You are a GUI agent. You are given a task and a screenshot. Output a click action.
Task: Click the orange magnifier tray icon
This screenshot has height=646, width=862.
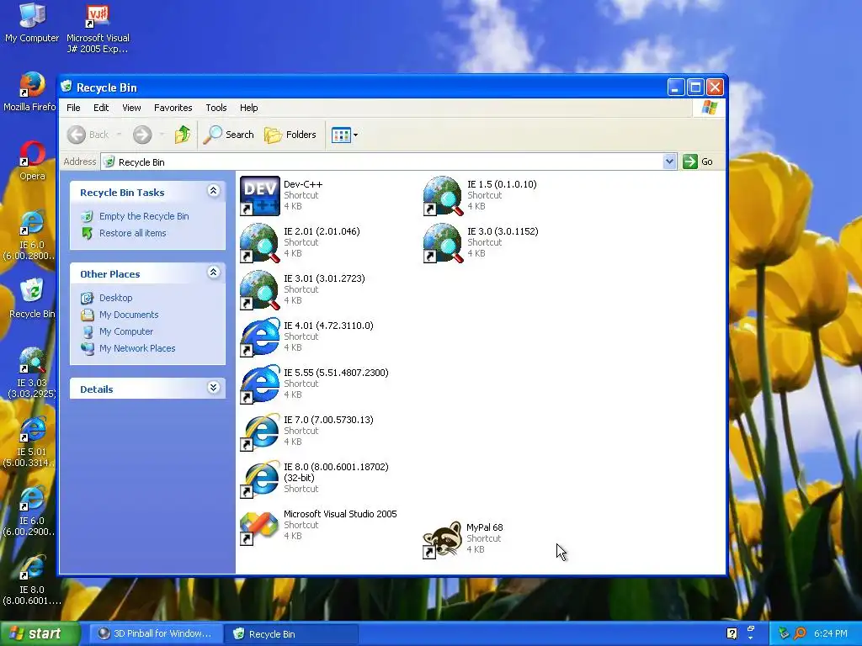[x=801, y=633]
